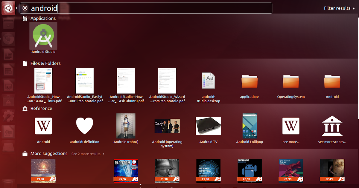Image resolution: width=359 pixels, height=188 pixels.
Task: Select Slicerboys Android album priced £0,99
Action: click(x=250, y=170)
